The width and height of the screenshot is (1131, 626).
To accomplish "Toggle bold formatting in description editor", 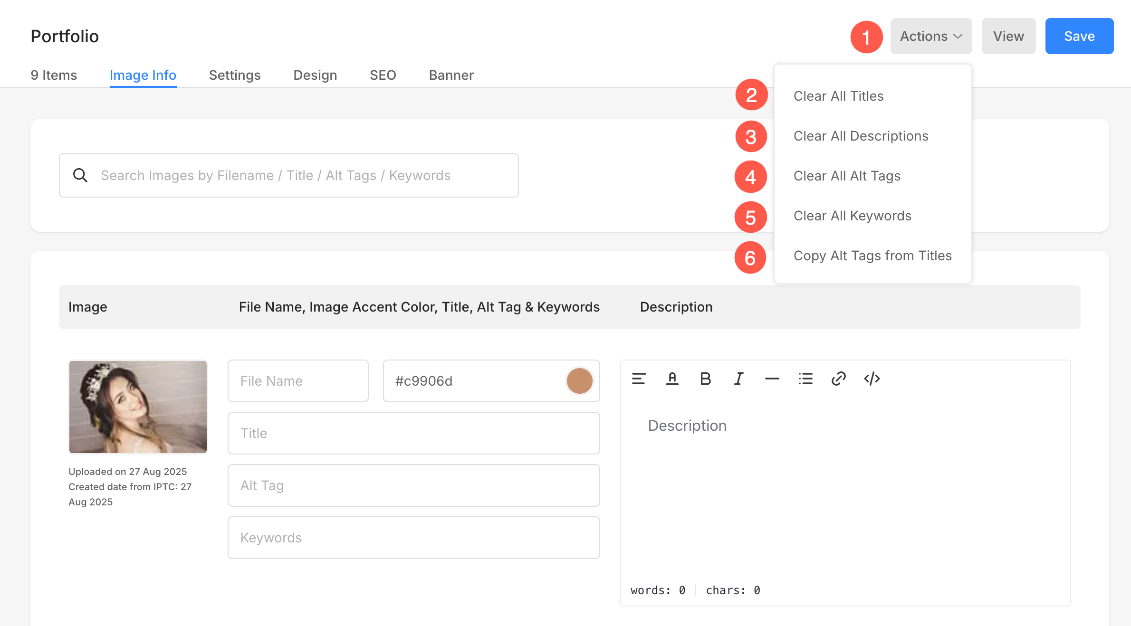I will coord(705,379).
